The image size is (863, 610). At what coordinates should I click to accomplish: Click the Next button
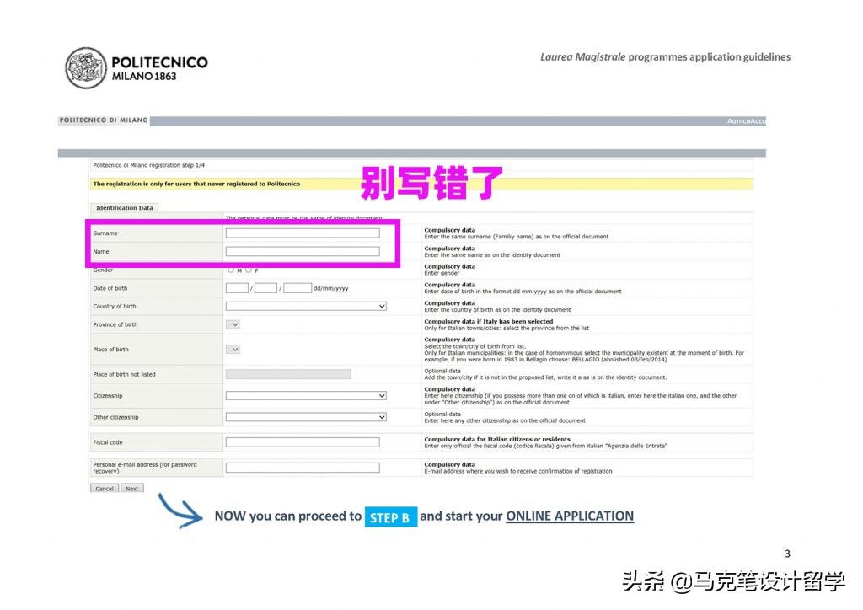coord(131,488)
